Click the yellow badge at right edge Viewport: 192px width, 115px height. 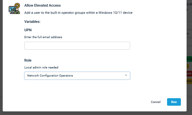click(189, 81)
